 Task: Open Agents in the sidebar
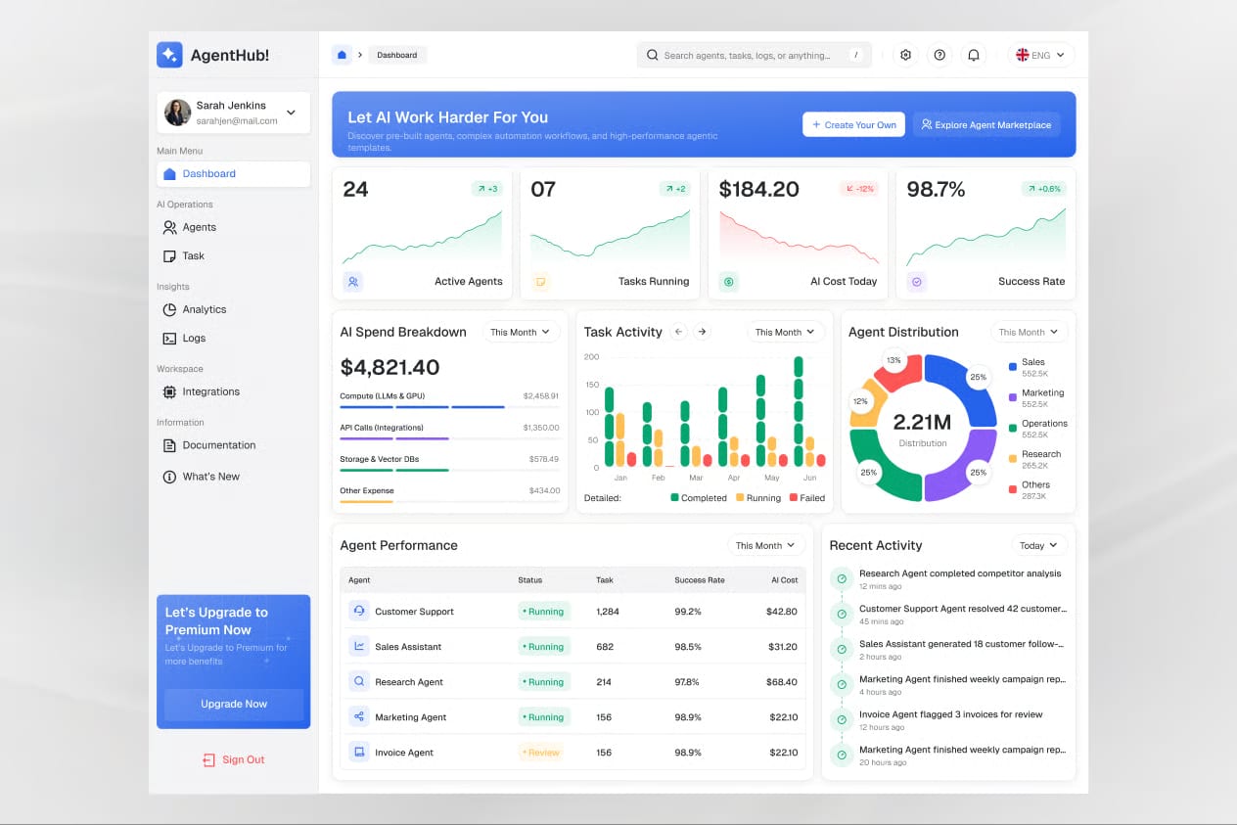pos(234,227)
